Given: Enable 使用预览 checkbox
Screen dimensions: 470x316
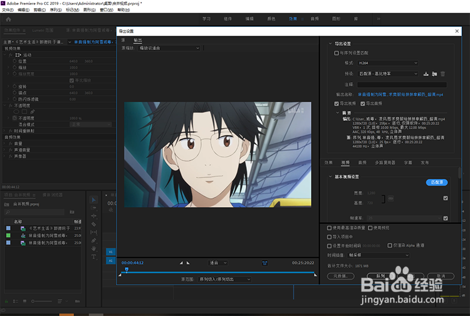Looking at the screenshot, I should click(370, 228).
